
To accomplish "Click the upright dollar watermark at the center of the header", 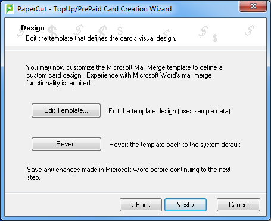I will (x=120, y=31).
